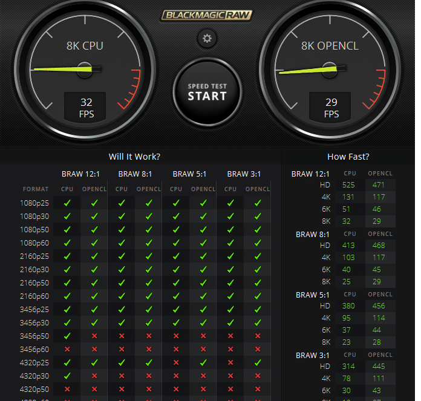Click red cross for 4320p25 BRAW 3:1 CPU
Image resolution: width=421 pixels, height=401 pixels.
click(230, 363)
